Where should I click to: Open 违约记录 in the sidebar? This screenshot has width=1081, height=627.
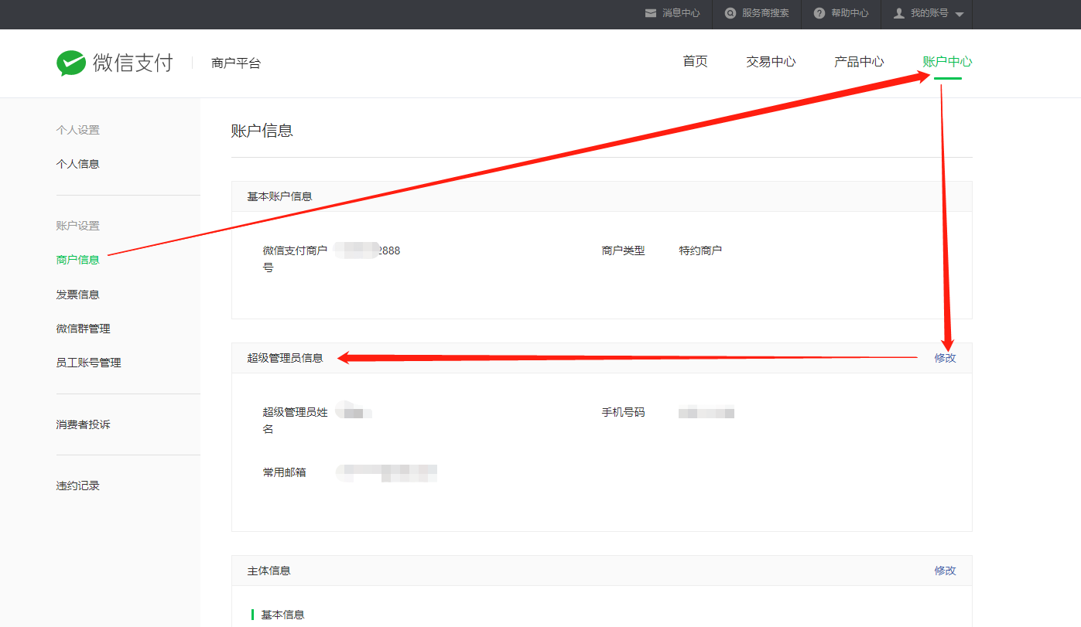tap(78, 486)
